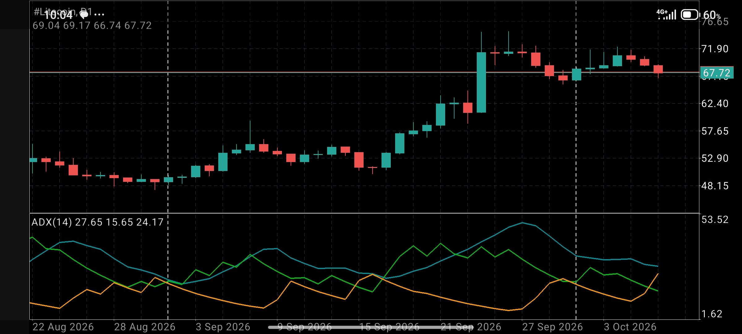Tap the price axis label 62.40

715,104
